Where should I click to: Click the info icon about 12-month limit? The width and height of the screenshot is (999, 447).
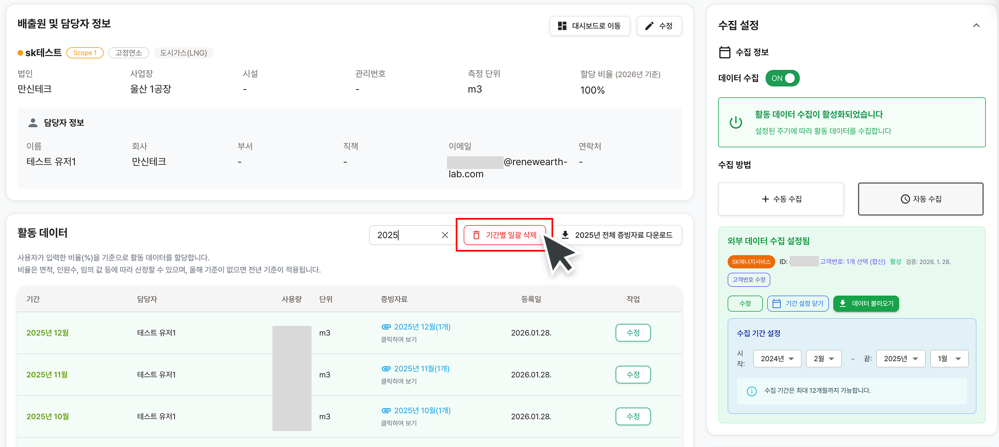coord(751,391)
